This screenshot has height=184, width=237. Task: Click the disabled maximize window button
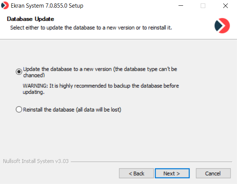click(x=203, y=6)
